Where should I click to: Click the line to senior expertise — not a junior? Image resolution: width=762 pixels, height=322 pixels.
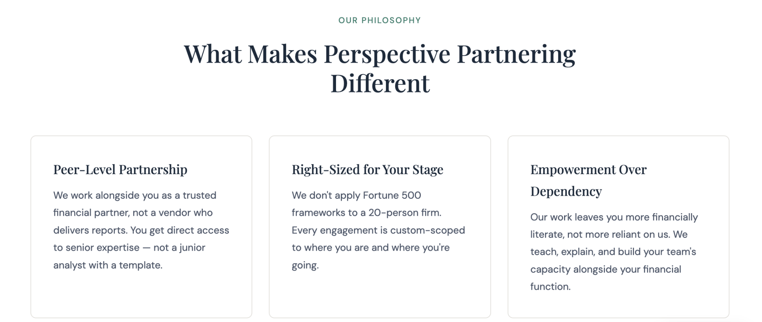click(x=129, y=248)
